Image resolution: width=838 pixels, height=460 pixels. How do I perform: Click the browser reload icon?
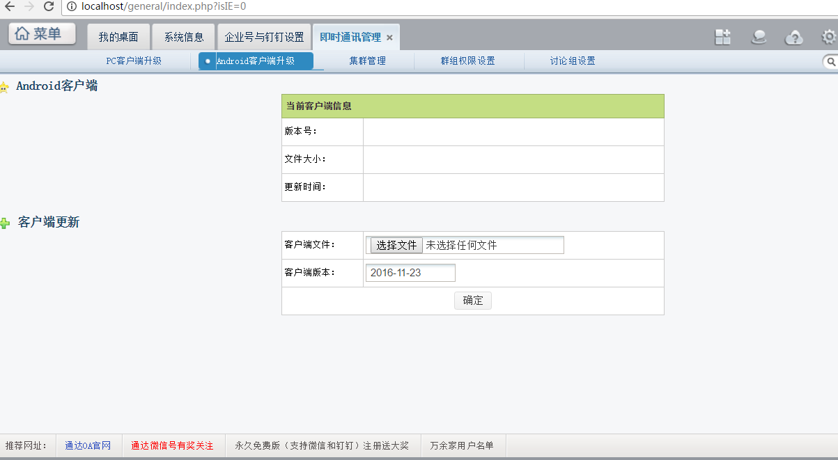pyautogui.click(x=49, y=6)
